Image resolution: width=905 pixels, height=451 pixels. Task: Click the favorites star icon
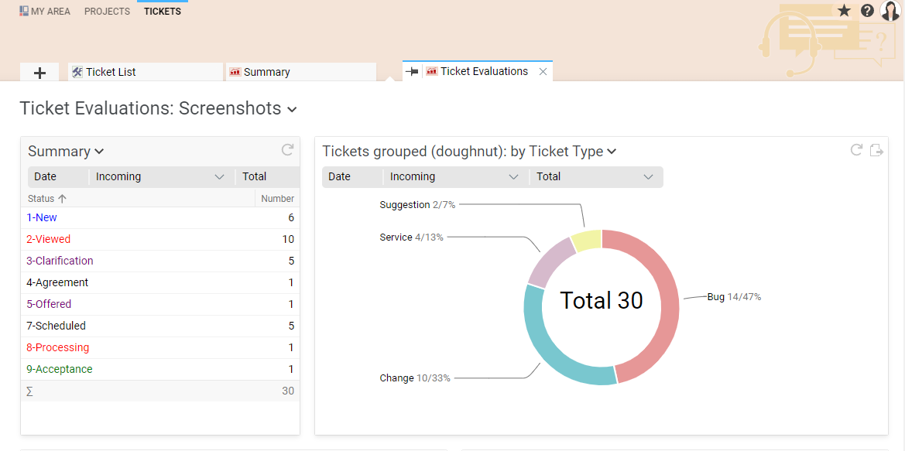coord(845,10)
